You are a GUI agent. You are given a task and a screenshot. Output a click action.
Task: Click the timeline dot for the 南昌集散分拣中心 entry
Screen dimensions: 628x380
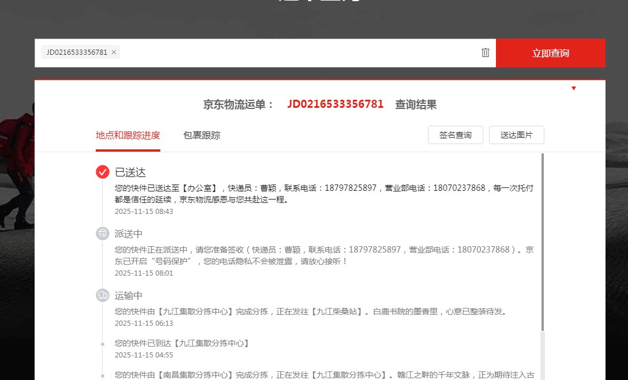103,375
